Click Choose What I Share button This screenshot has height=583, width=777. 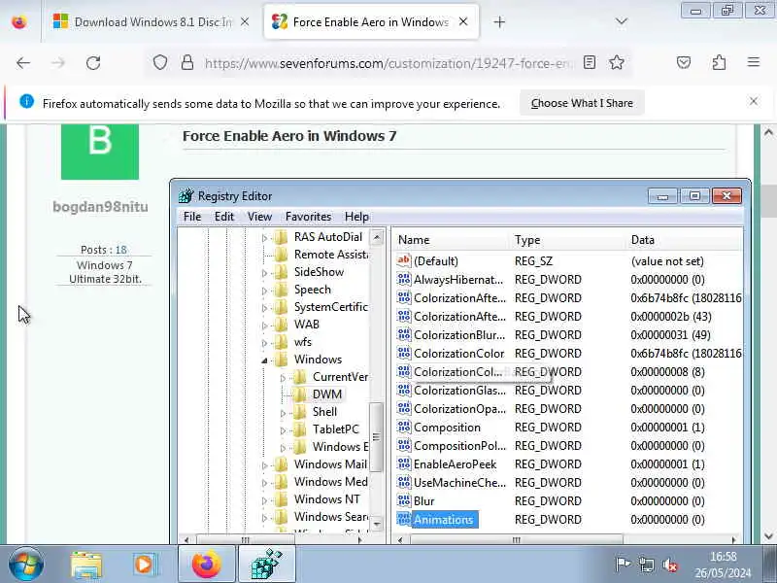click(x=582, y=103)
